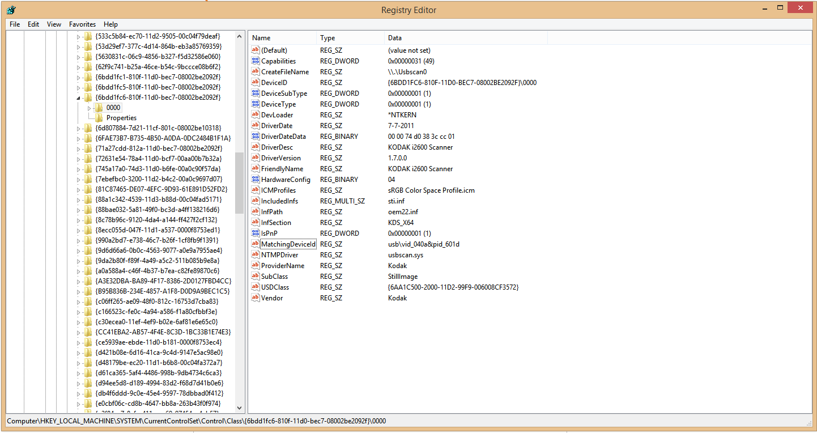This screenshot has height=433, width=817.
Task: Click the 'KODAK i2600 Scanner' FriendlyName data
Action: 420,169
